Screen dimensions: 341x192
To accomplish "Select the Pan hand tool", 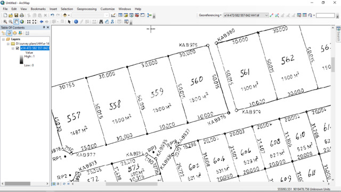I will (17, 22).
